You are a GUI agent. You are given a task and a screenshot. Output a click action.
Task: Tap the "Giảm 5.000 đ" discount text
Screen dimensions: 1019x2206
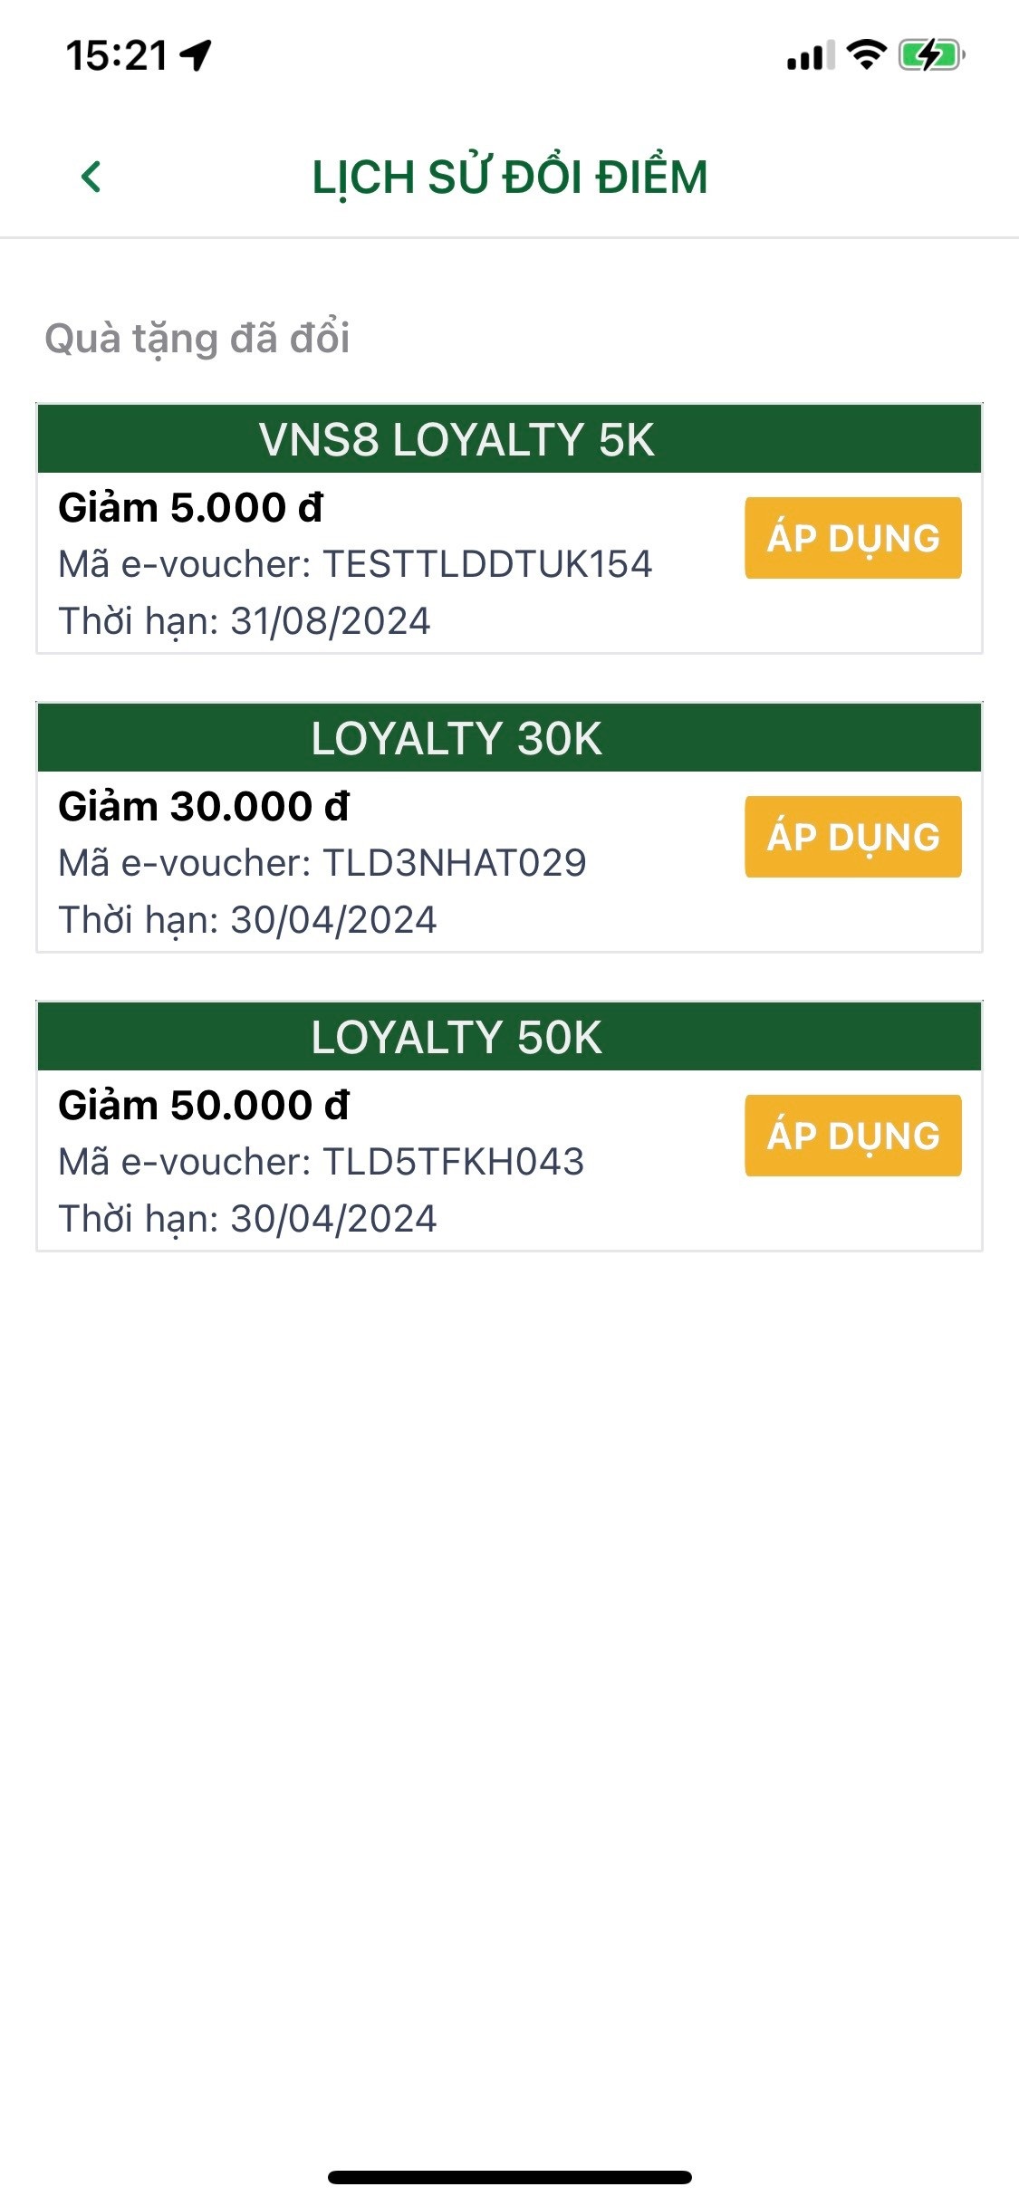(190, 508)
